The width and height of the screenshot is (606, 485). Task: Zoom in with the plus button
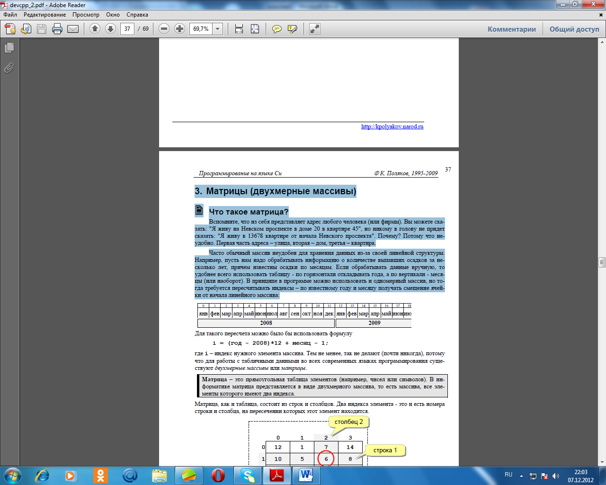tap(179, 29)
